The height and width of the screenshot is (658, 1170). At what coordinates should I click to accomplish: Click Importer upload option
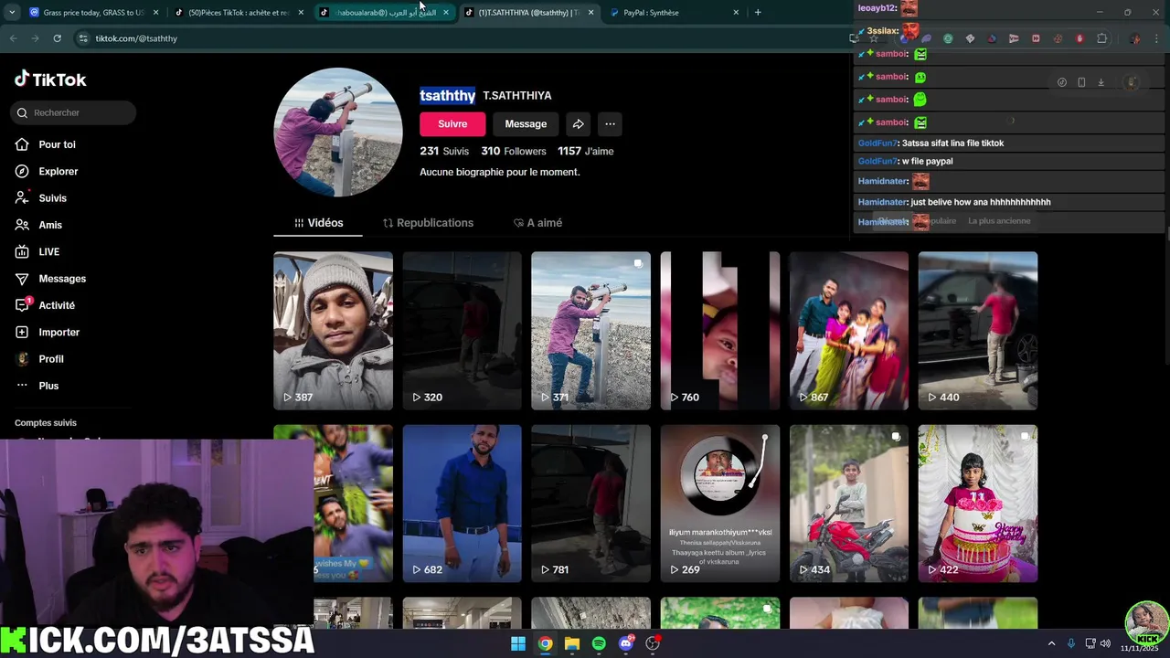click(58, 332)
